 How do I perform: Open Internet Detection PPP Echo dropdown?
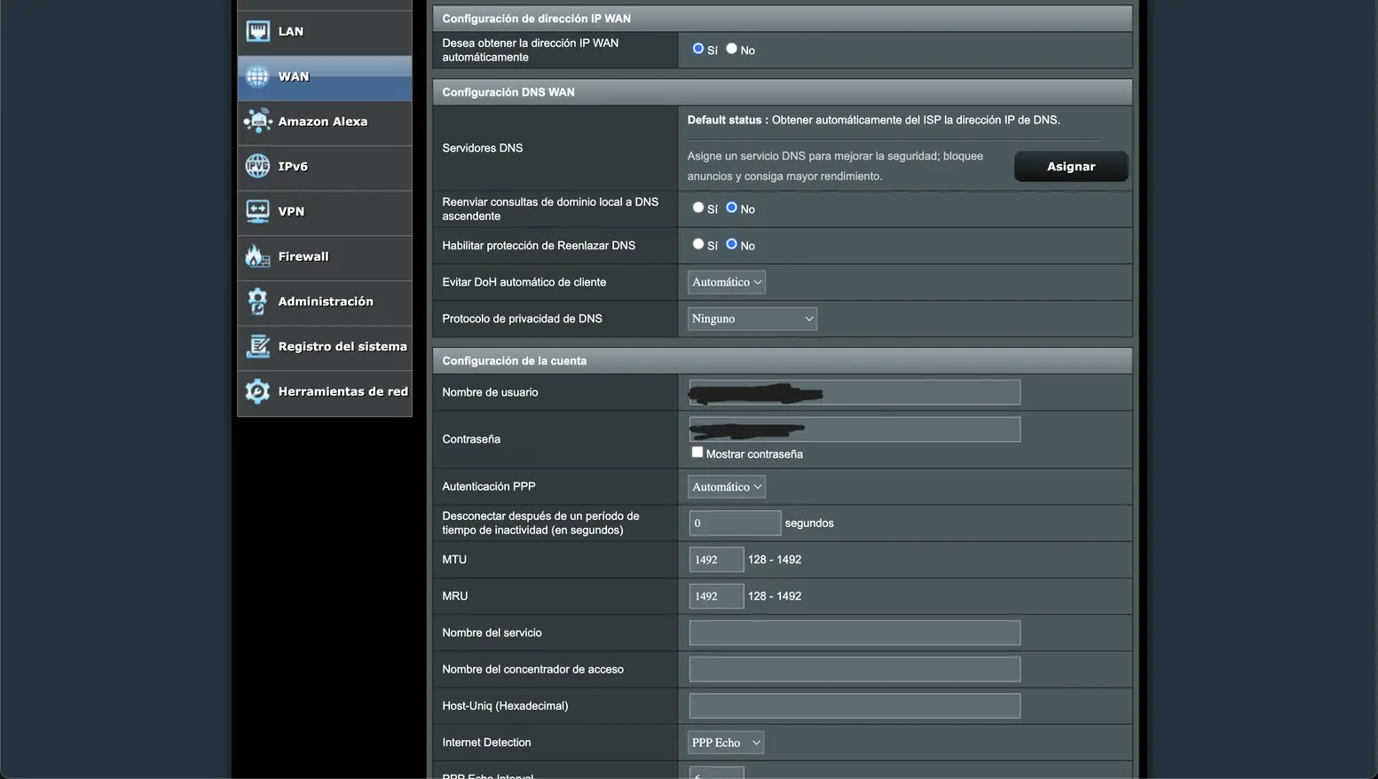coord(726,743)
